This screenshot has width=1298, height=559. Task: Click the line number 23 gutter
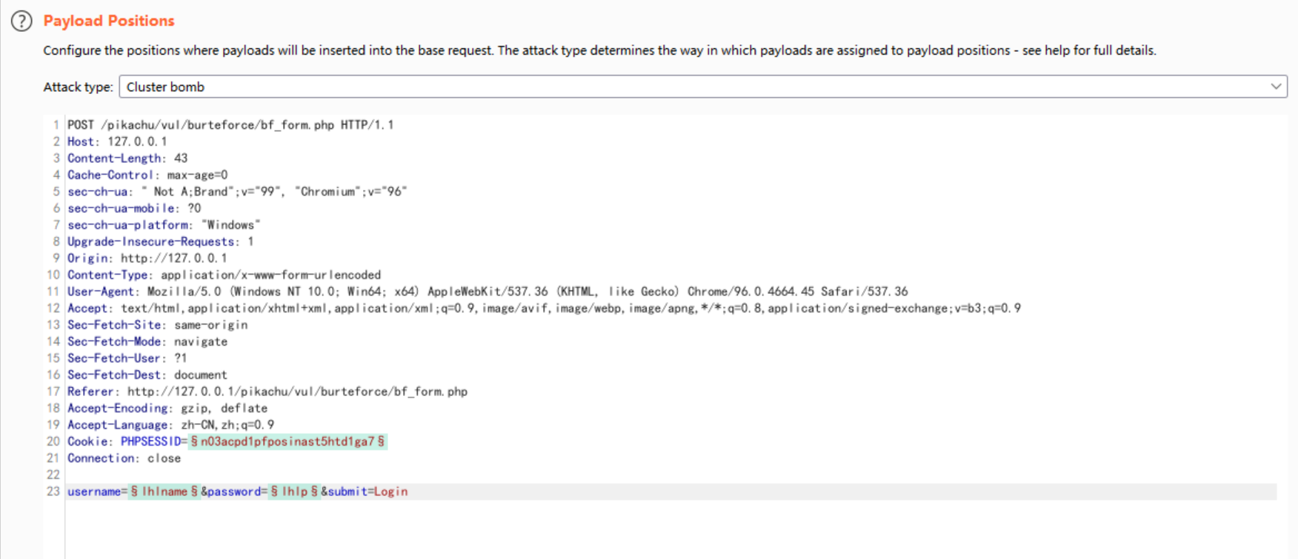click(x=53, y=492)
